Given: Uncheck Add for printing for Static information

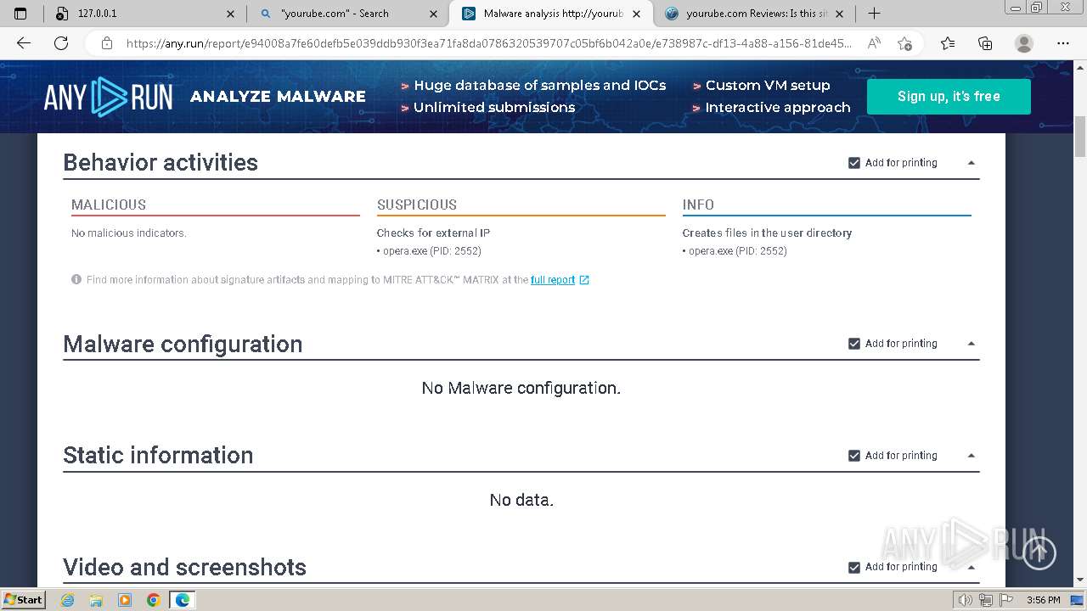Looking at the screenshot, I should (854, 456).
